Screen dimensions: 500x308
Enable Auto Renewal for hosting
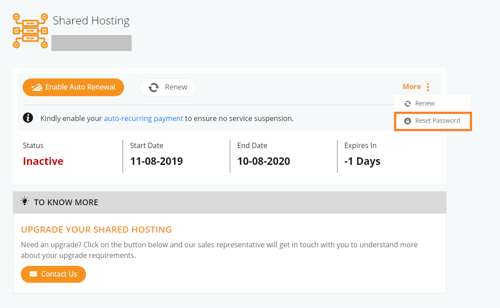73,87
